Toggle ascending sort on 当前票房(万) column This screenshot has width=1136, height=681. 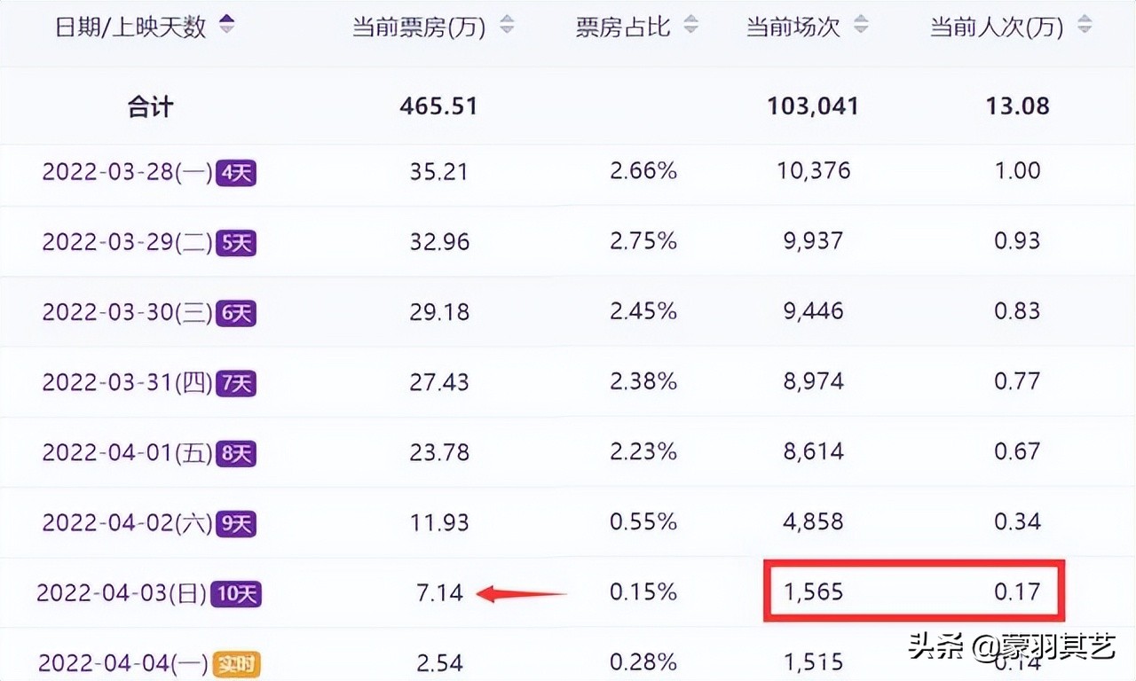pos(506,22)
